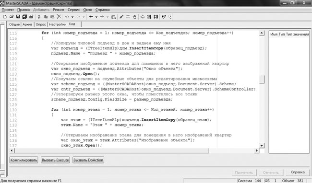Click the Система 144 status bar entry

click(249, 181)
